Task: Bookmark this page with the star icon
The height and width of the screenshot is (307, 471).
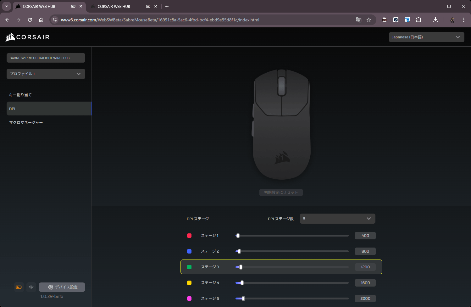Action: click(369, 20)
